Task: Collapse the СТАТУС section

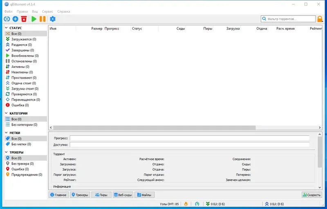Action: pos(6,28)
